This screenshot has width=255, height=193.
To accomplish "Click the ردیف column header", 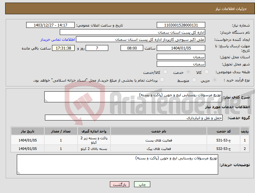I will click(245, 131).
